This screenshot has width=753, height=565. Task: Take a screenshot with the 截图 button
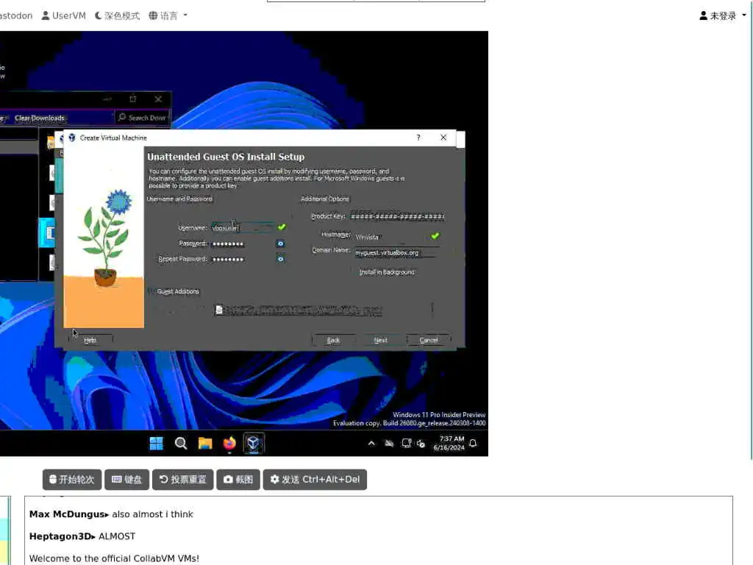pyautogui.click(x=238, y=480)
